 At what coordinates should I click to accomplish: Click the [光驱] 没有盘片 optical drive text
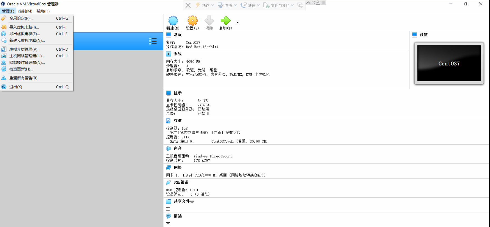point(226,133)
